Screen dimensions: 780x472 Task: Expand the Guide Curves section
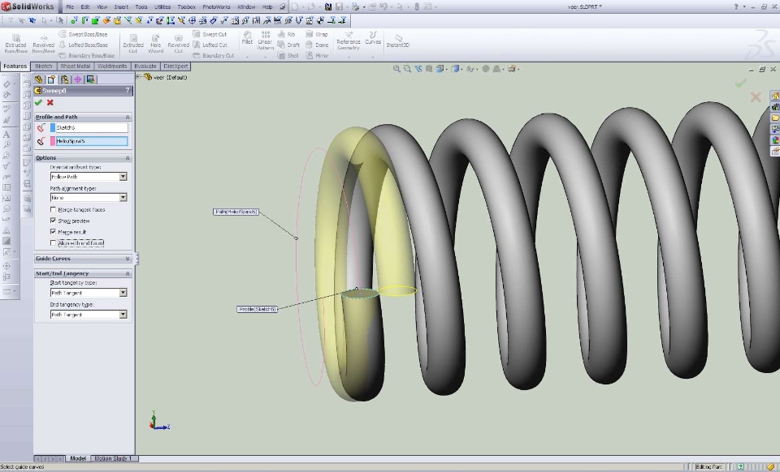click(128, 259)
